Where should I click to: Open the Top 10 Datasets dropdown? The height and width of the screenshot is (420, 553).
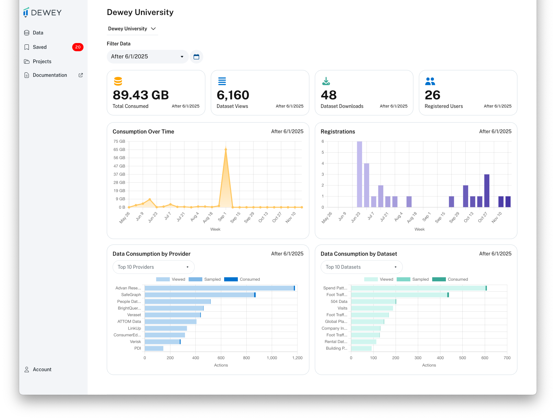[361, 267]
